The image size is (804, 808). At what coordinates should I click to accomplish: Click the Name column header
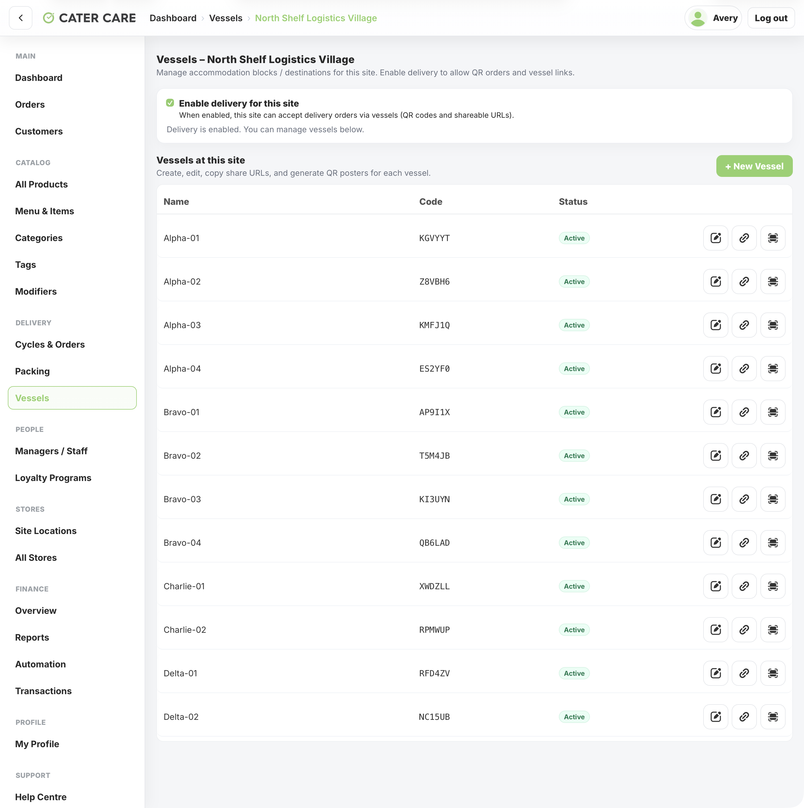pos(176,202)
